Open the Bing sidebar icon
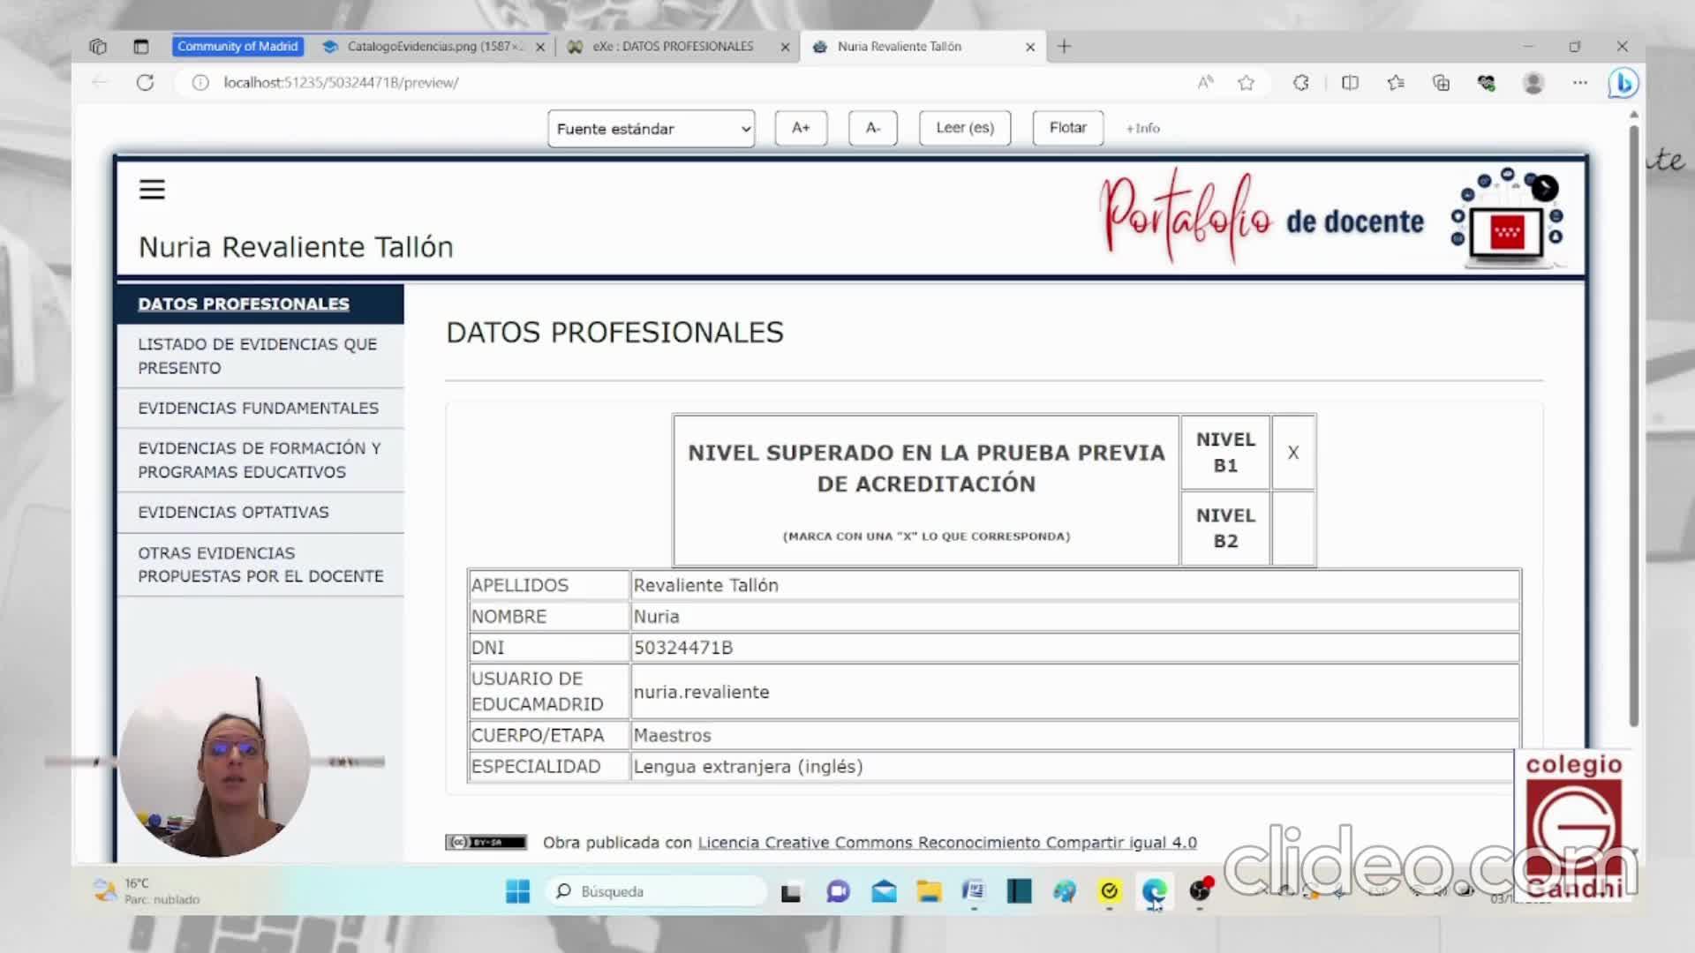The width and height of the screenshot is (1695, 953). [1623, 83]
